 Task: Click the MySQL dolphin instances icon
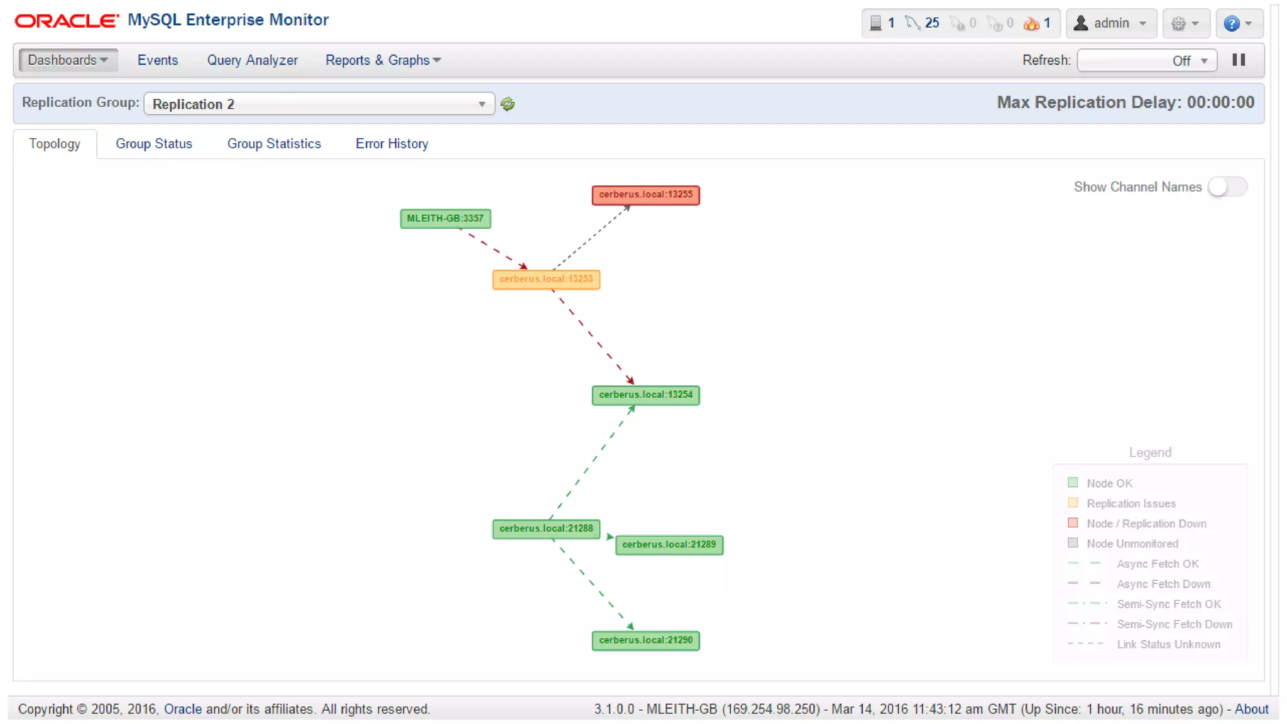912,23
